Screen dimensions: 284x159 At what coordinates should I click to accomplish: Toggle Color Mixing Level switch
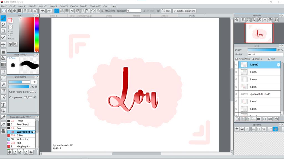pos(32,92)
